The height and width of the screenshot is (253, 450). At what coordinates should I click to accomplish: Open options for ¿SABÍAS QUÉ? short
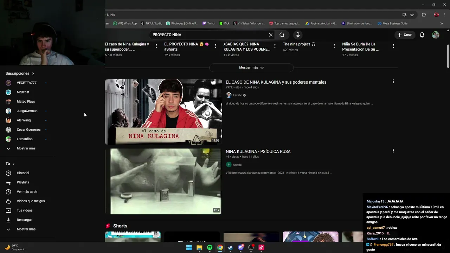point(275,46)
